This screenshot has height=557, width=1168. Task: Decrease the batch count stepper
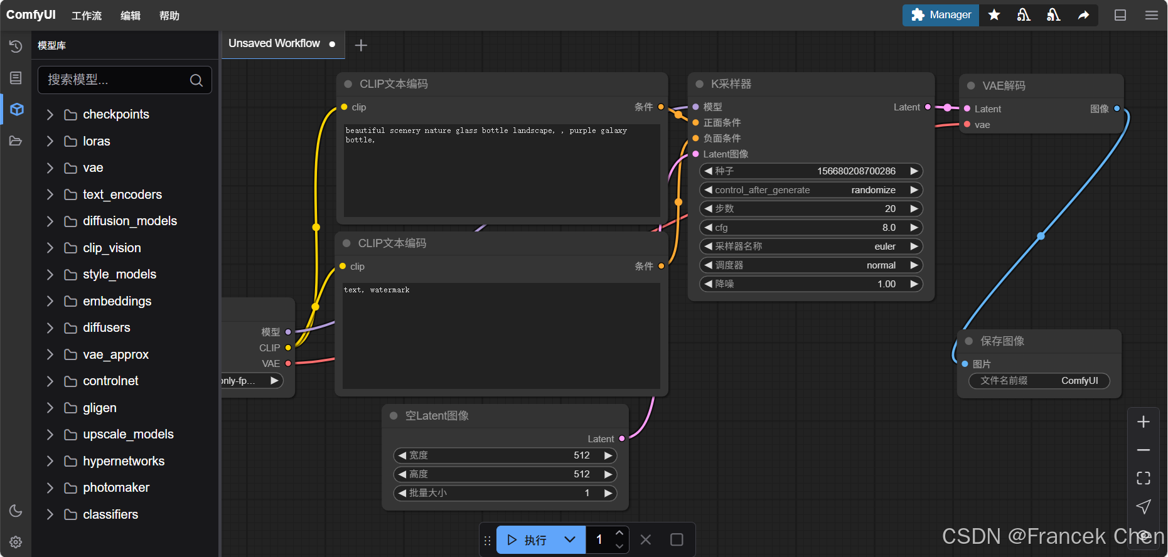619,546
